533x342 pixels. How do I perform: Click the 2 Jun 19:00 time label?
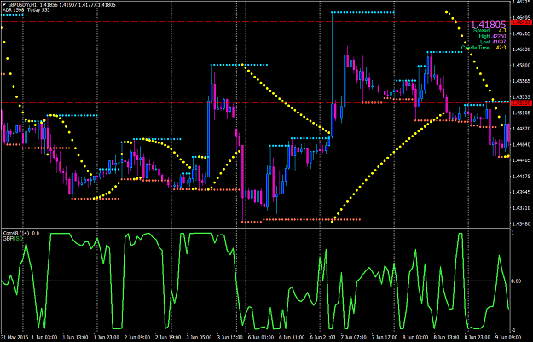[x=168, y=337]
